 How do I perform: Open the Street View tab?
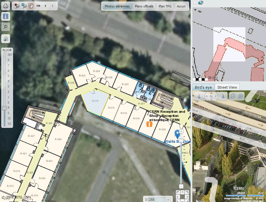tap(227, 87)
